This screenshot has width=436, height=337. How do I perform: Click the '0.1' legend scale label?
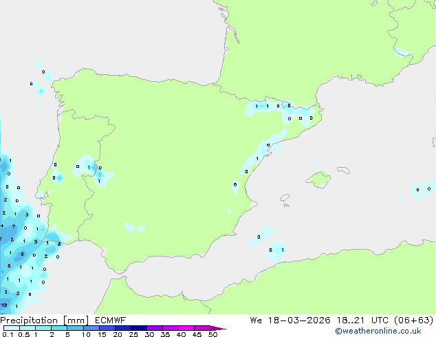point(8,334)
